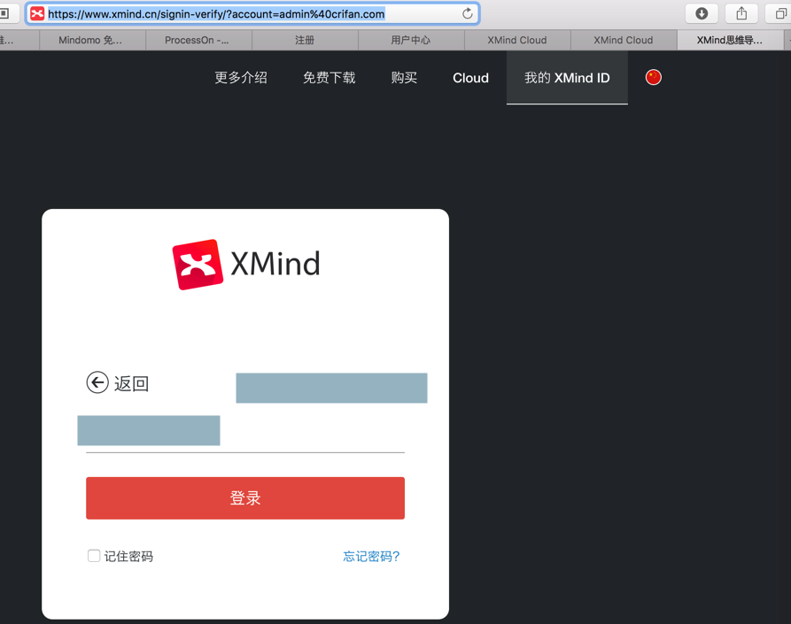The image size is (791, 624).
Task: Switch to the 注册 tab
Action: pyautogui.click(x=305, y=40)
